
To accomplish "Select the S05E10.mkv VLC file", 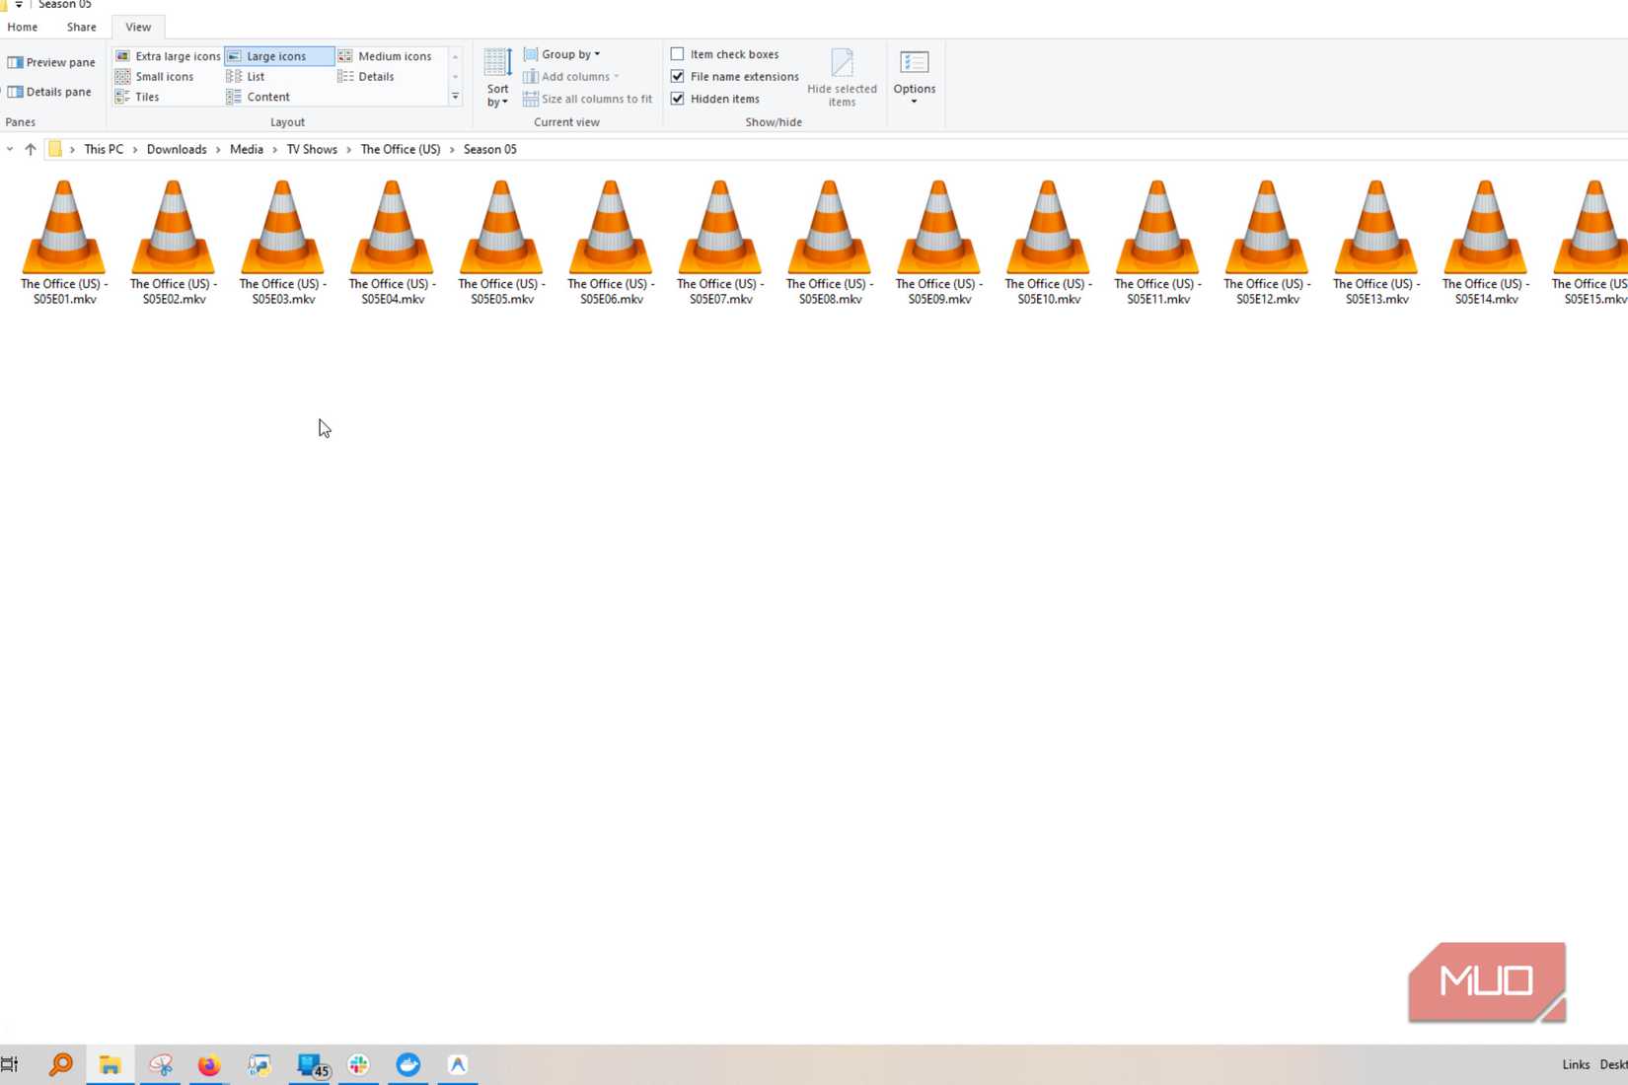I will tap(1049, 242).
